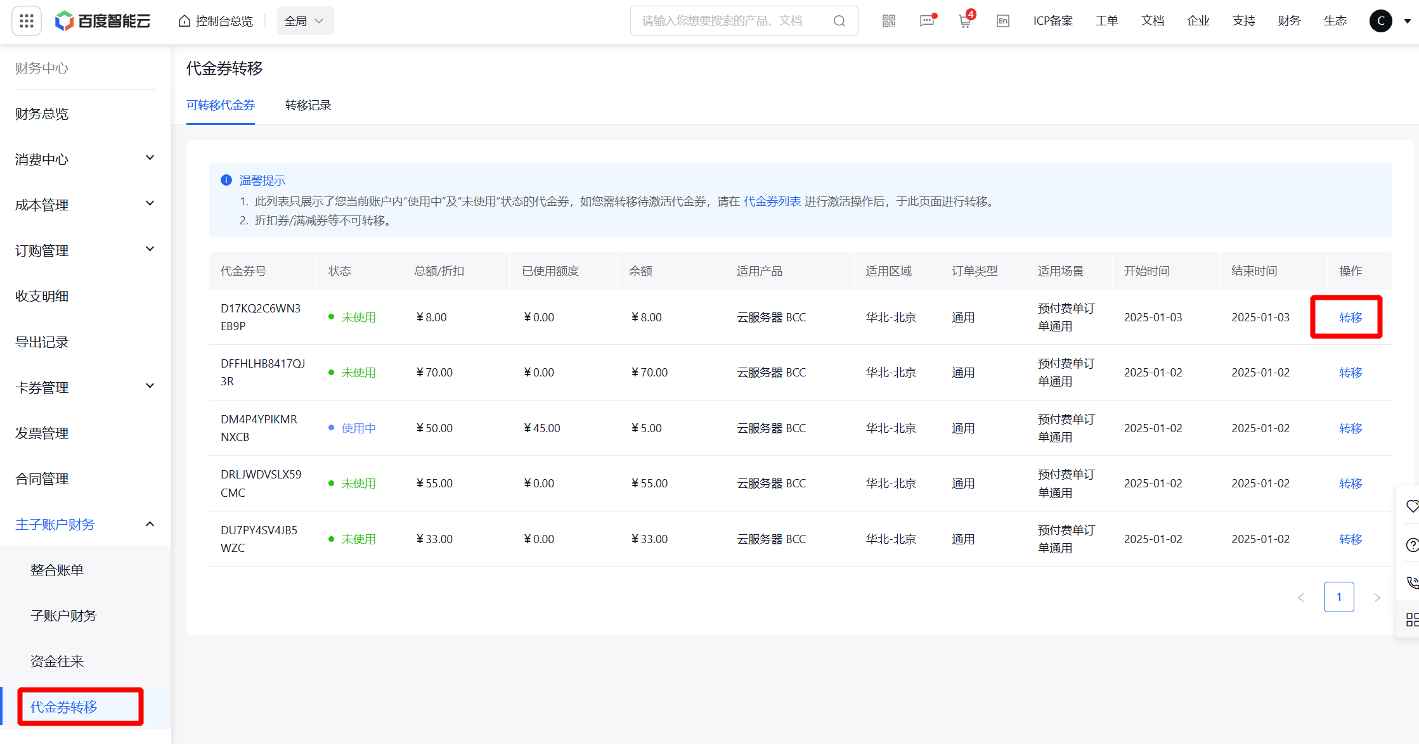Click the info icon beside 温馨提示
Viewport: 1419px width, 744px height.
(x=226, y=180)
